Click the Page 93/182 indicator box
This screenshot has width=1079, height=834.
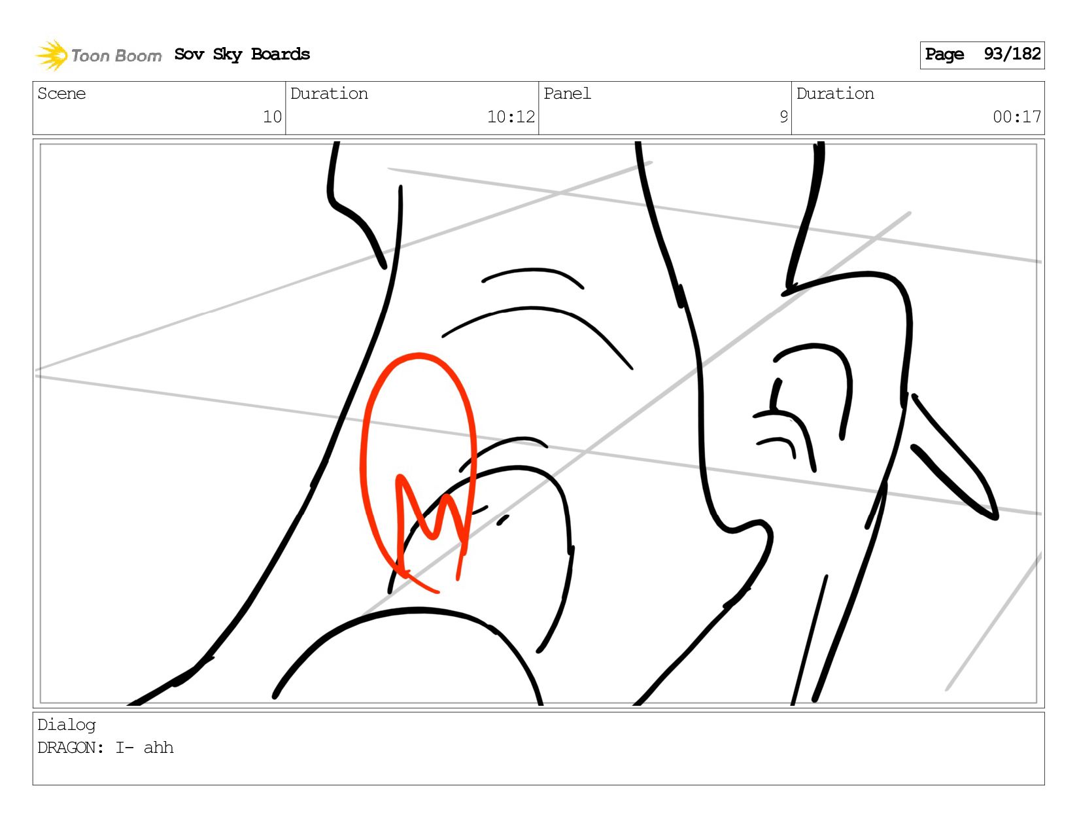[982, 55]
